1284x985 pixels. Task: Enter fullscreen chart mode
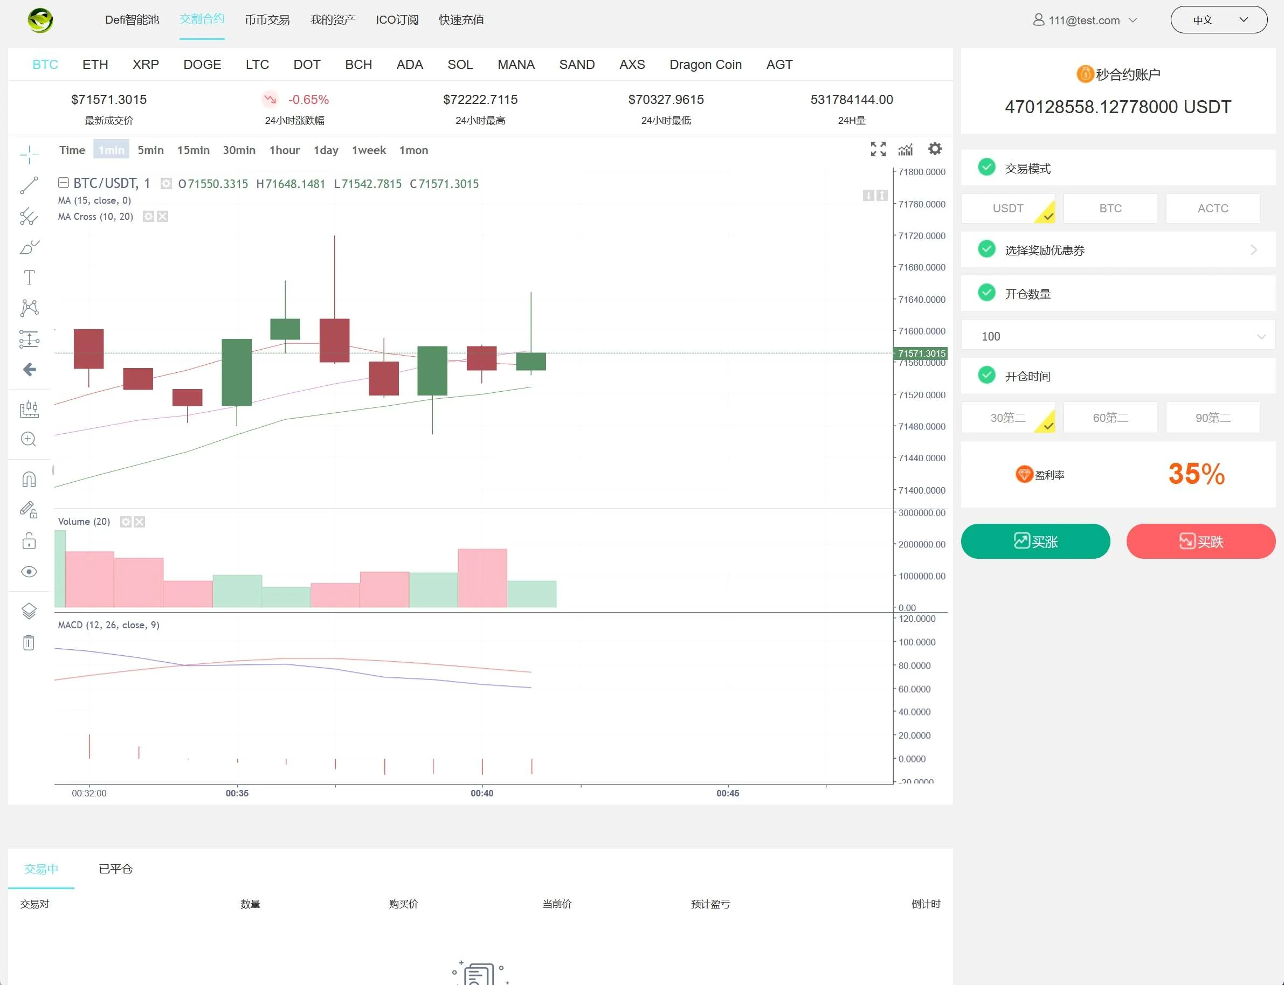pyautogui.click(x=878, y=149)
